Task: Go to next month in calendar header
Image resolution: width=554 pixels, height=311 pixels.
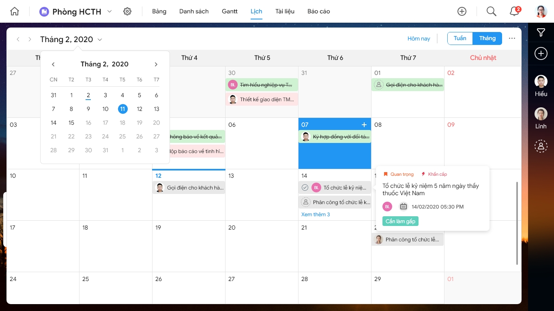Action: (30, 39)
